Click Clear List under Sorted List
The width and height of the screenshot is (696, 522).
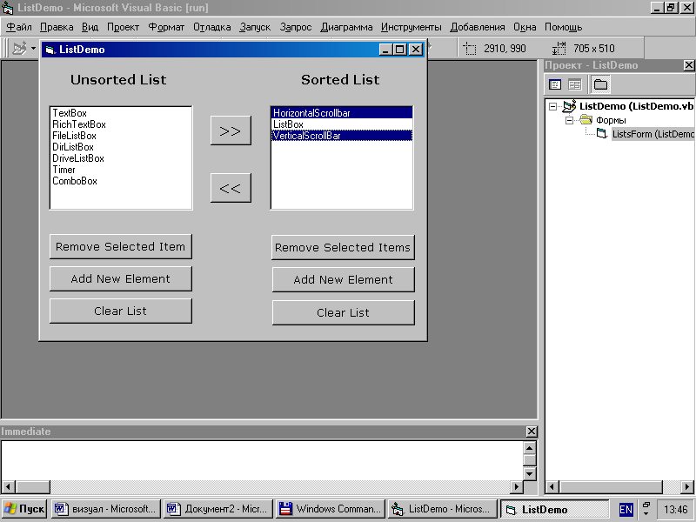(343, 312)
